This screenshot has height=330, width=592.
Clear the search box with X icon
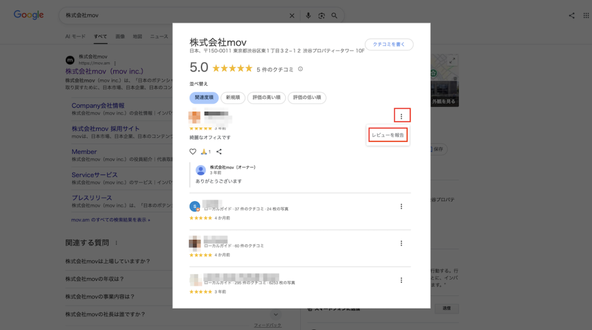pyautogui.click(x=292, y=16)
